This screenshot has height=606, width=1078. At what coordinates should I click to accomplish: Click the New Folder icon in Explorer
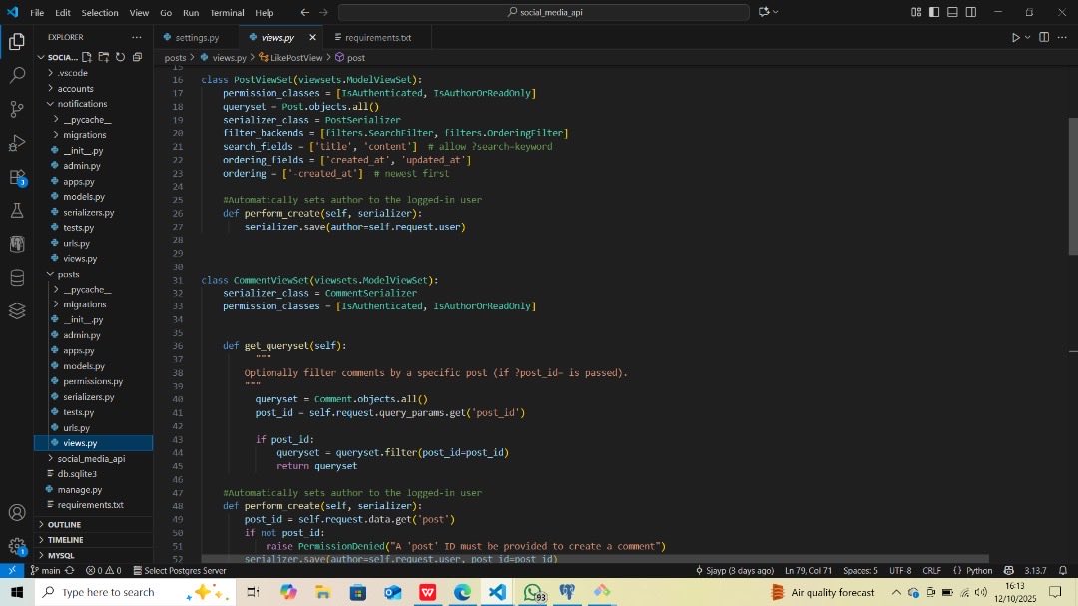103,57
